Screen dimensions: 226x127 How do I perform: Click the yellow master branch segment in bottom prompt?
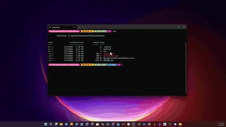click(x=87, y=65)
